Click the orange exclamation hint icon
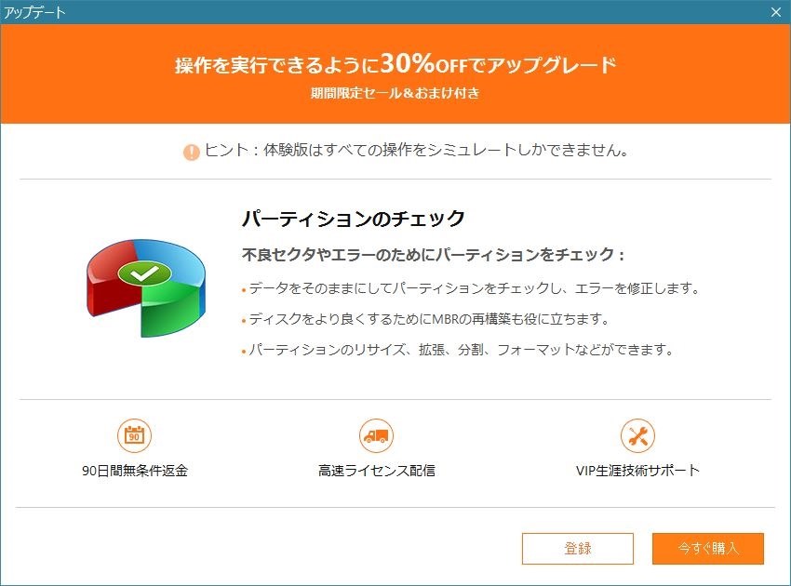 pyautogui.click(x=191, y=152)
